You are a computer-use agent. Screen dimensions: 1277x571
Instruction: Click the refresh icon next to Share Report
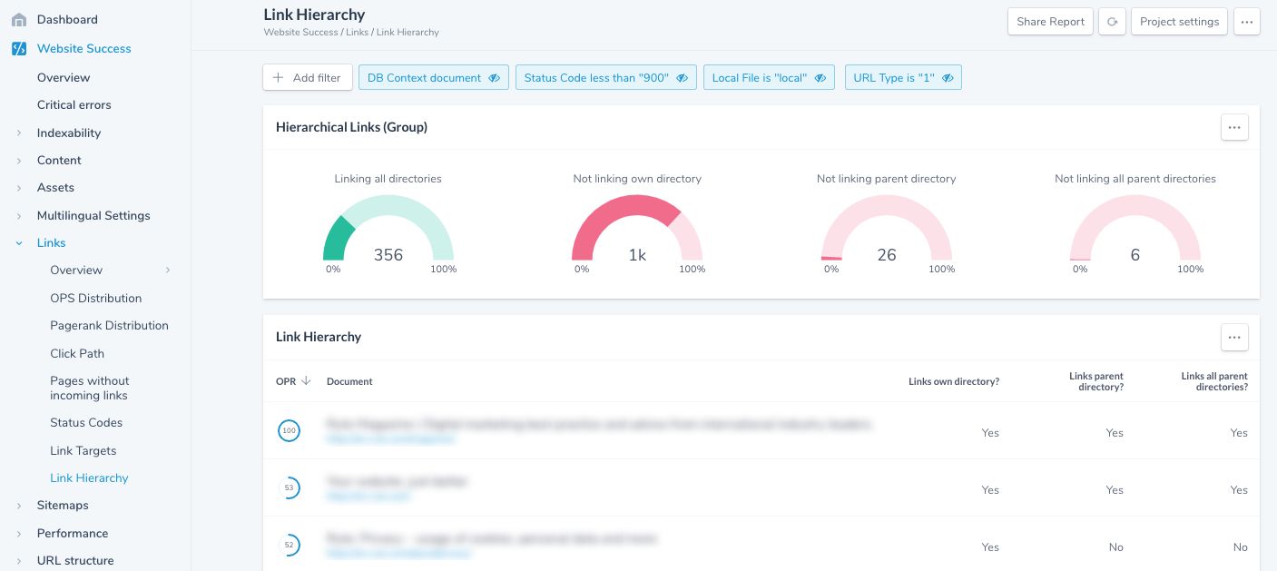(1112, 22)
